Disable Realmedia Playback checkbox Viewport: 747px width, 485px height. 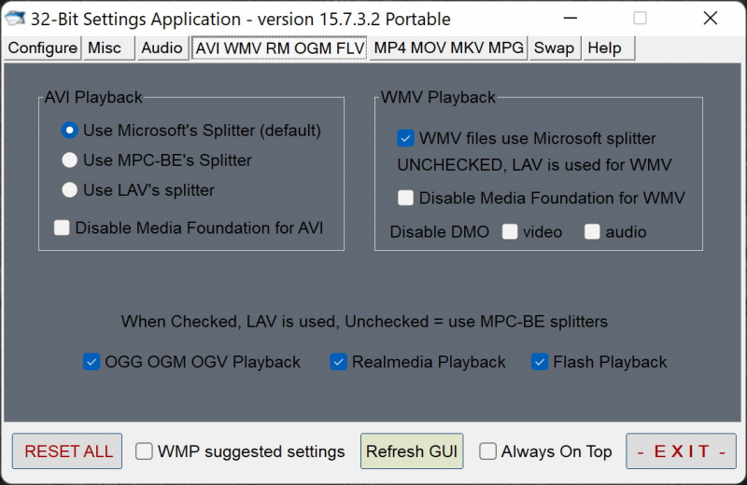point(339,362)
